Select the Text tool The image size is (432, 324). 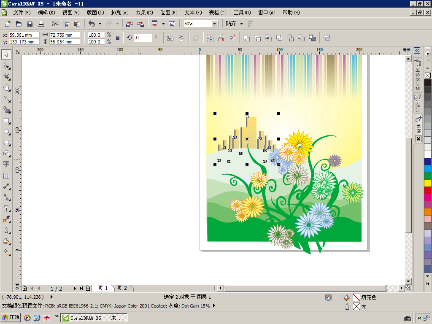6,164
